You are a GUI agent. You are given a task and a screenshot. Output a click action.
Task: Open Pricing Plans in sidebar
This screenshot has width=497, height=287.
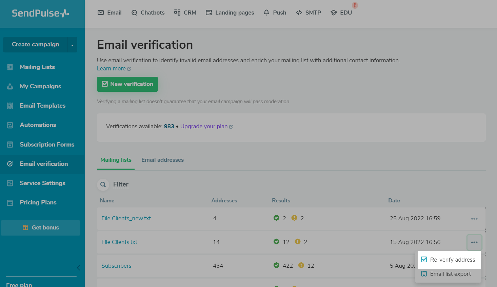[x=38, y=202]
